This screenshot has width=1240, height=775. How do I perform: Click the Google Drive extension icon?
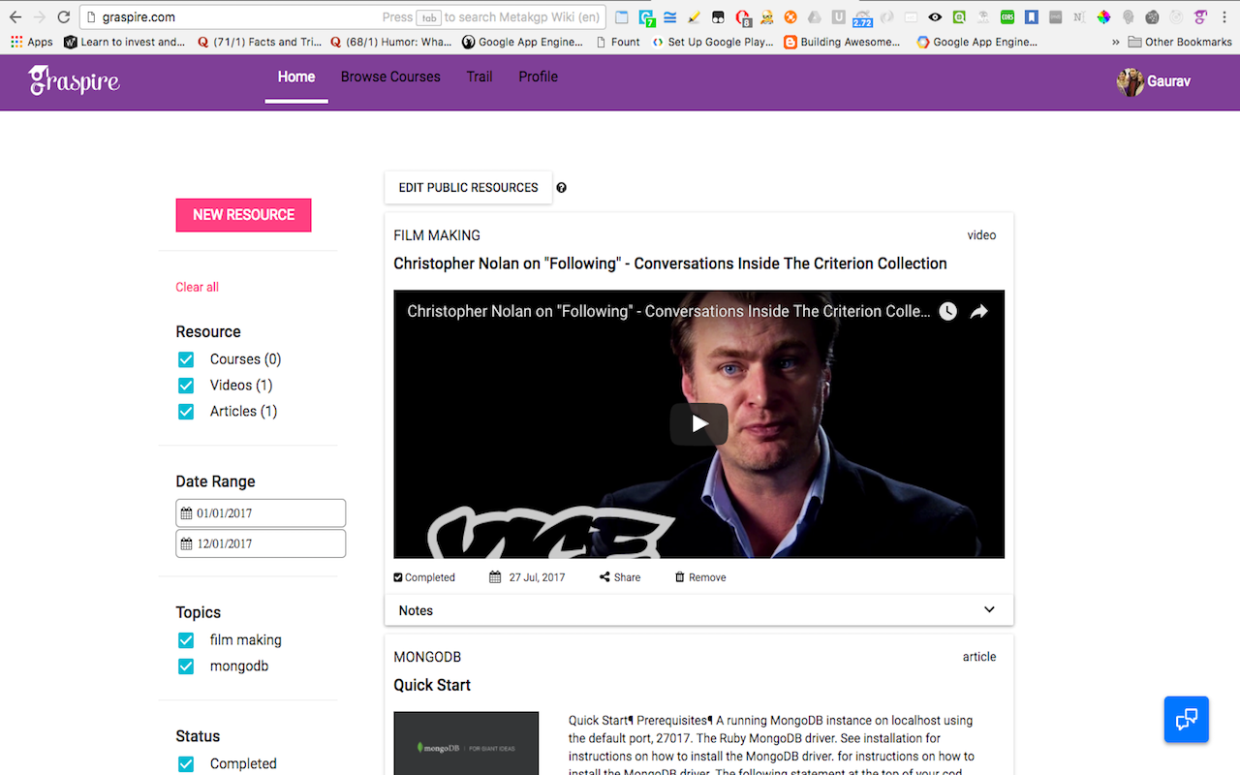[x=814, y=16]
